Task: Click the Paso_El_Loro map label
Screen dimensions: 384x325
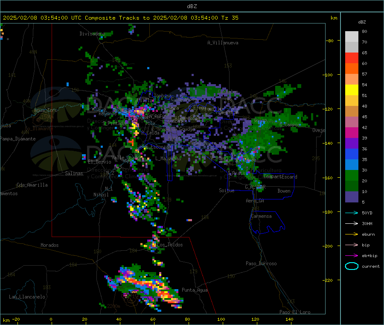Action: [x=295, y=312]
